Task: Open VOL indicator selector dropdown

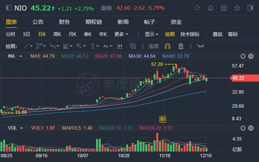Action: point(21,128)
